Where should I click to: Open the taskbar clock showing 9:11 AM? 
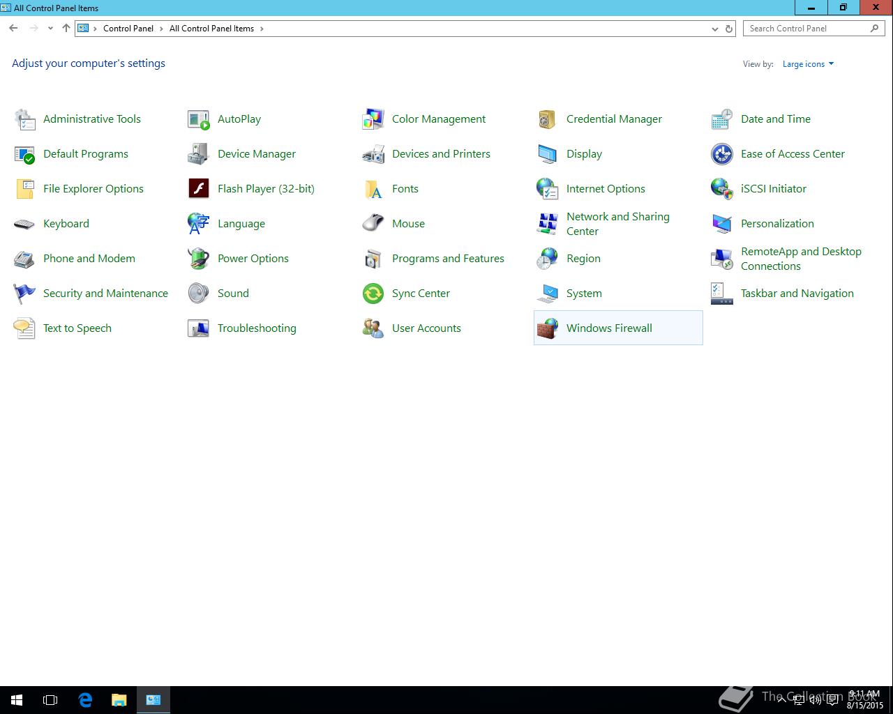pyautogui.click(x=864, y=700)
